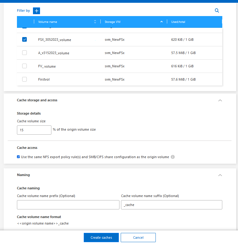Sort by the Volume name column arrows
The width and height of the screenshot is (238, 244).
point(95,22)
